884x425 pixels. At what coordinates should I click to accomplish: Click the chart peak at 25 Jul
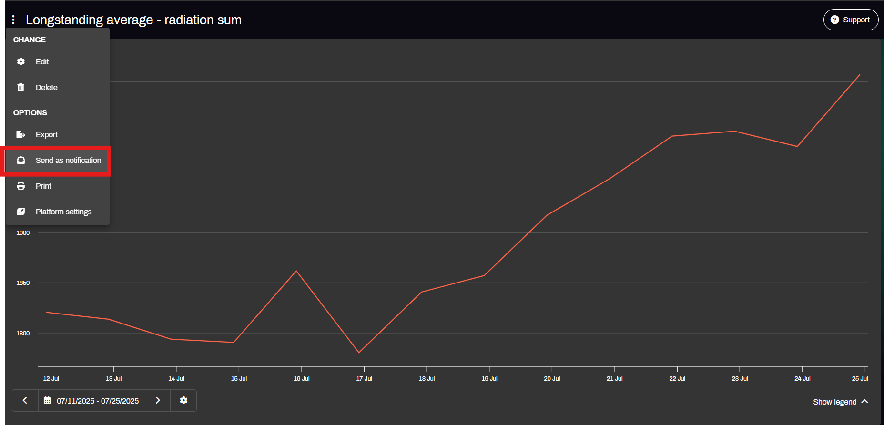[x=860, y=75]
